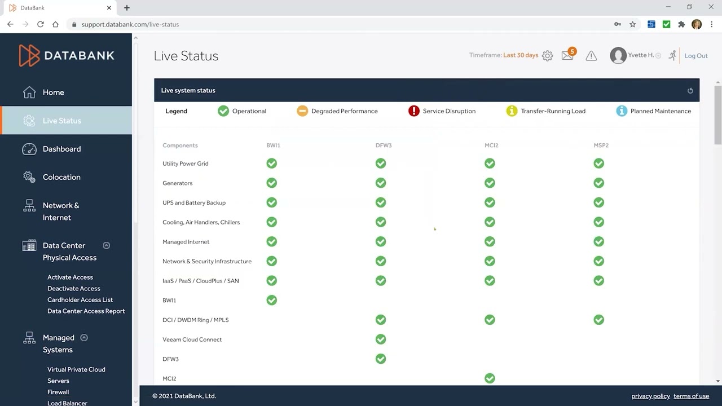Collapse the Managed Systems section
Viewport: 722px width, 406px height.
(84, 338)
